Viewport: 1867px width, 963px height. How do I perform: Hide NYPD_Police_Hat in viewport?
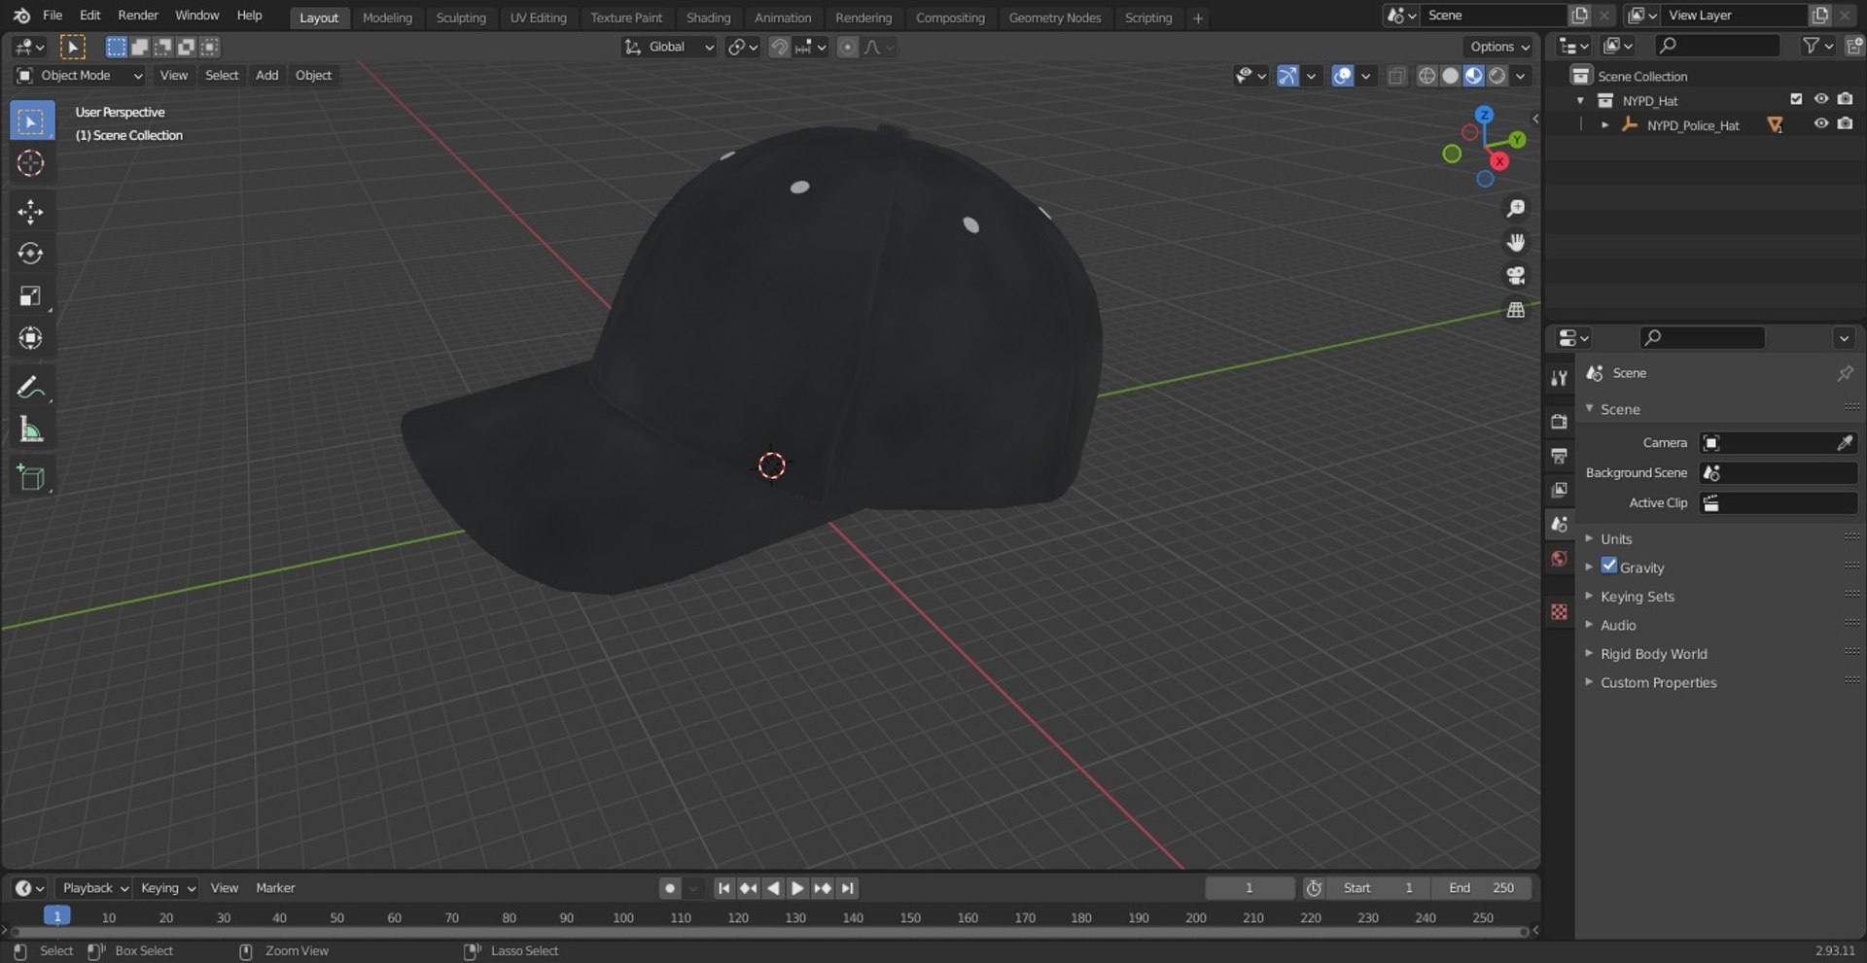1820,124
